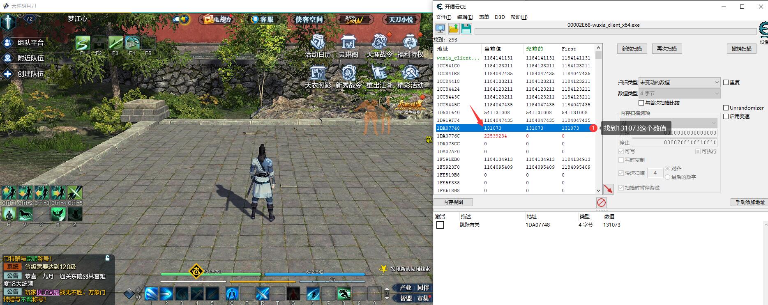Summon the horse with the V icon
The image size is (768, 305).
(25, 214)
